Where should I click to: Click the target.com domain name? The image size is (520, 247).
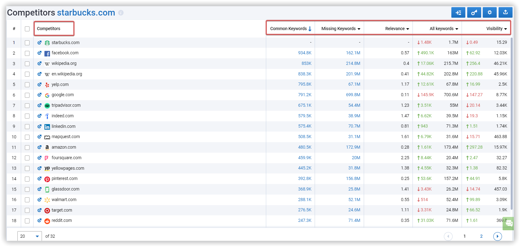62,210
